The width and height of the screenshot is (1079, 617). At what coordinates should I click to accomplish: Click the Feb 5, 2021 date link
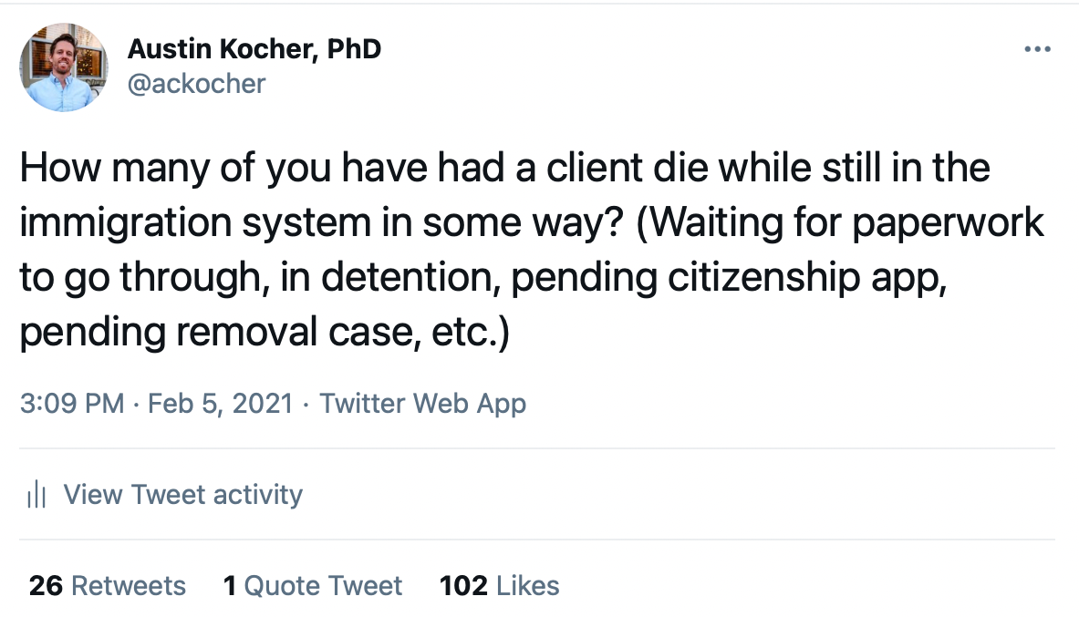click(220, 403)
